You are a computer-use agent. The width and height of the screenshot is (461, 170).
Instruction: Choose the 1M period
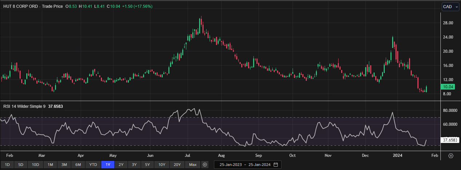pos(50,165)
